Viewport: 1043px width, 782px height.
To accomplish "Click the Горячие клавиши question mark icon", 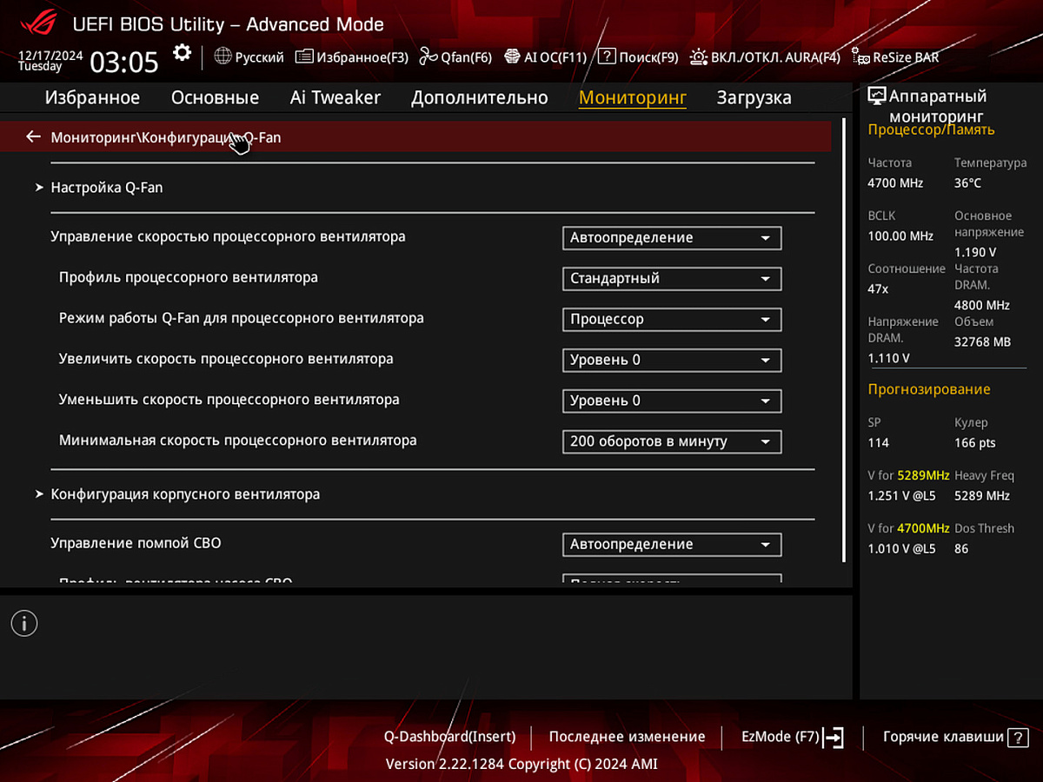I will [1018, 738].
